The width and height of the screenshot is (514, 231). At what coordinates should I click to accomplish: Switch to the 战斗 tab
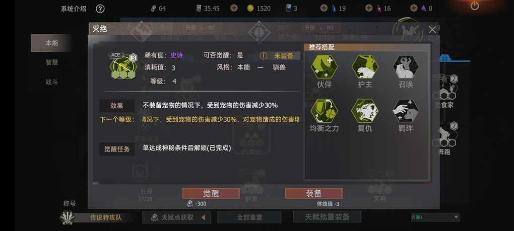(x=51, y=82)
